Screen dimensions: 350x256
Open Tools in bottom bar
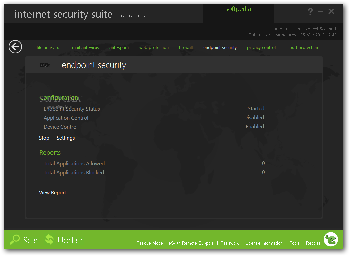coord(295,243)
